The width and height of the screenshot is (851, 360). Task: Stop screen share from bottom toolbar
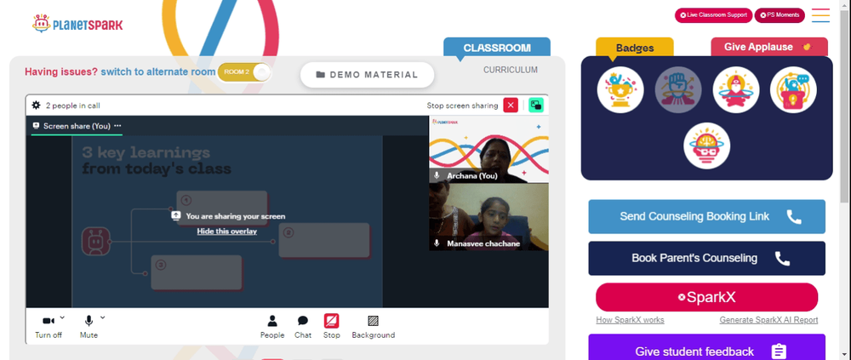coord(332,327)
